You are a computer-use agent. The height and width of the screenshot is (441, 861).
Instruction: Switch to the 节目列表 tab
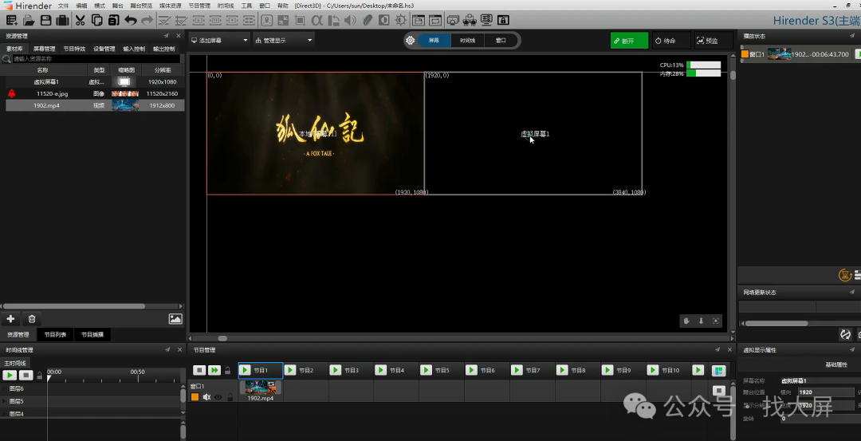pos(55,335)
